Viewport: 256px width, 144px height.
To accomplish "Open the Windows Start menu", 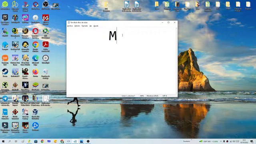I will pos(3,141).
